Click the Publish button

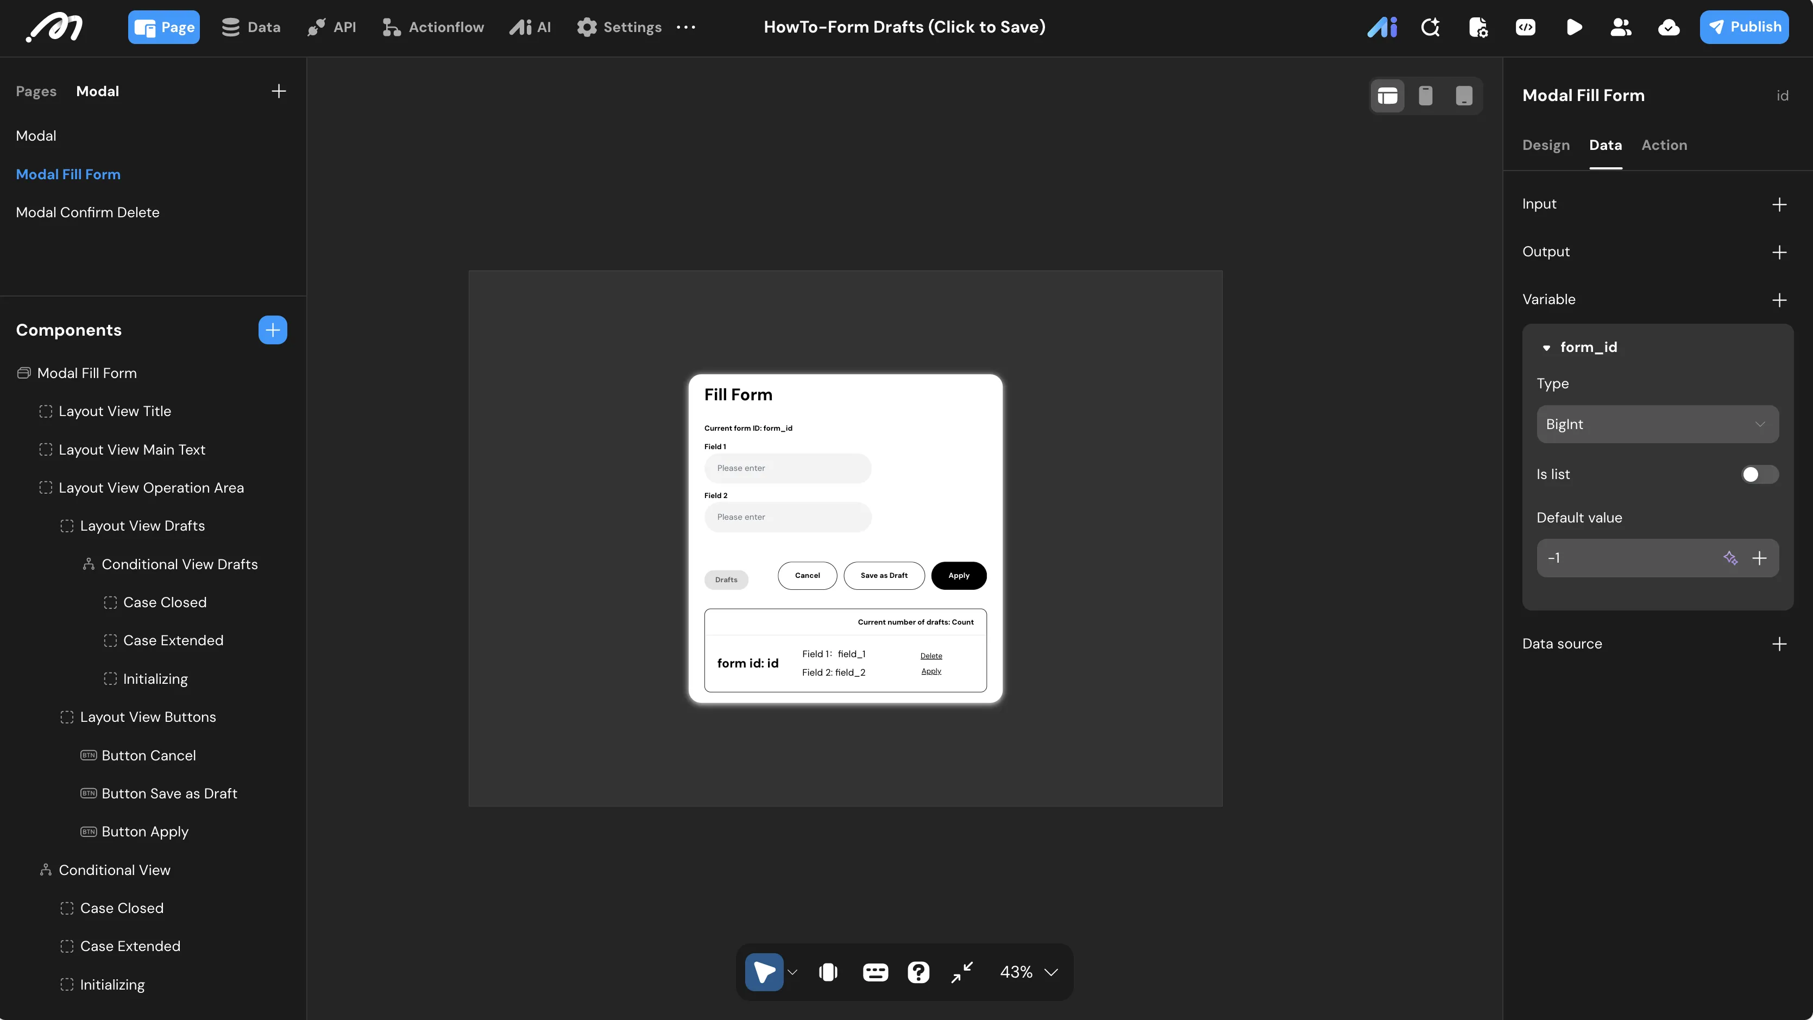pos(1744,28)
